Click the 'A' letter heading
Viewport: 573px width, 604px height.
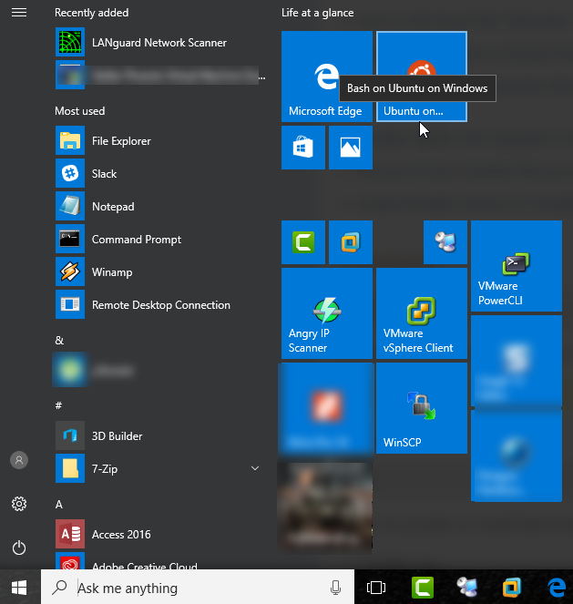[x=59, y=504]
